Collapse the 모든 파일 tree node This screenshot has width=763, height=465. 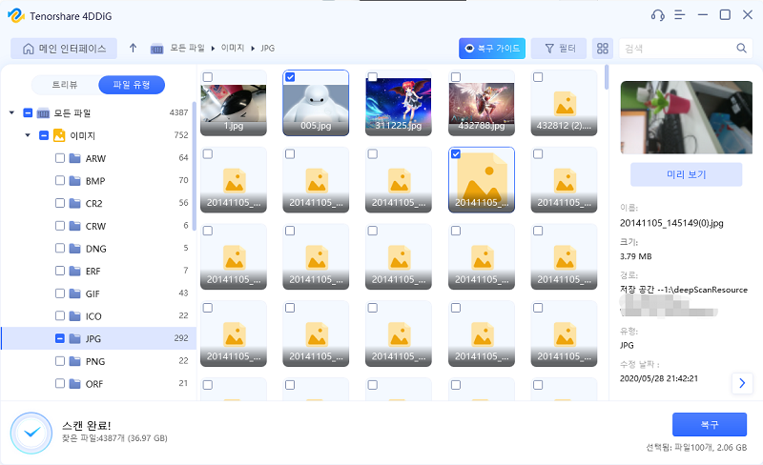[x=11, y=113]
